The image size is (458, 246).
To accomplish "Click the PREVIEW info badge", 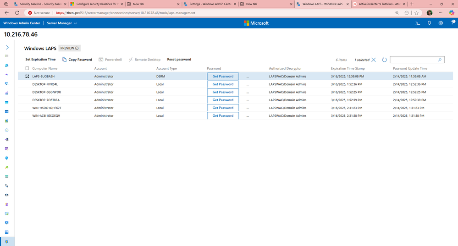I will (x=70, y=48).
